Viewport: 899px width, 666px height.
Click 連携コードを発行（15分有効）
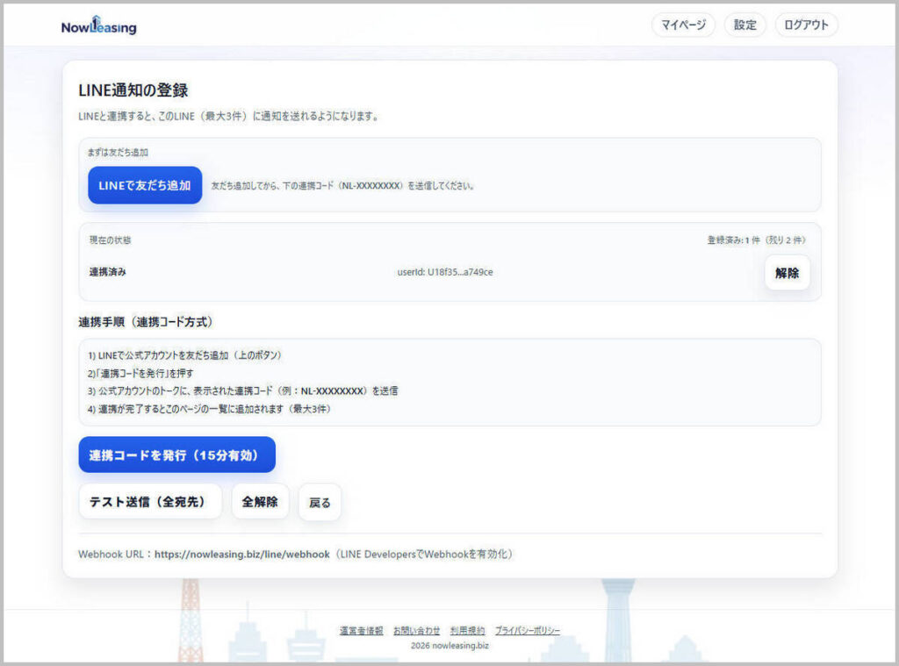176,455
